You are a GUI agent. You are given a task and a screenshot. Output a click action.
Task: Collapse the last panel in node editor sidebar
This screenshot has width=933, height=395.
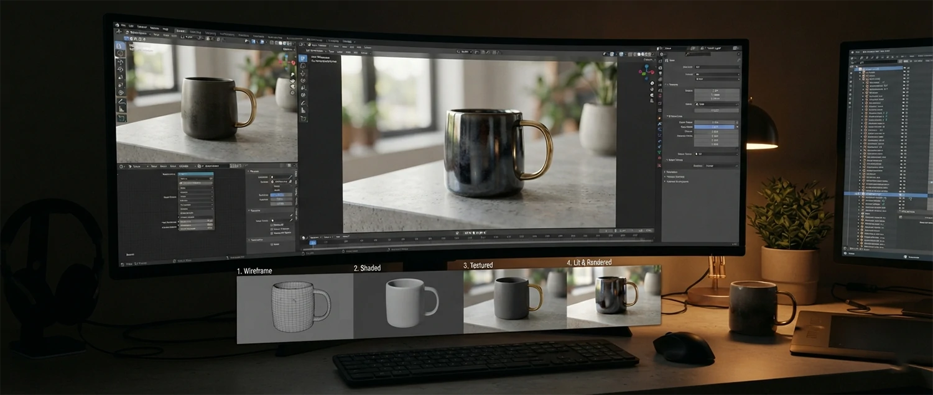coord(249,240)
